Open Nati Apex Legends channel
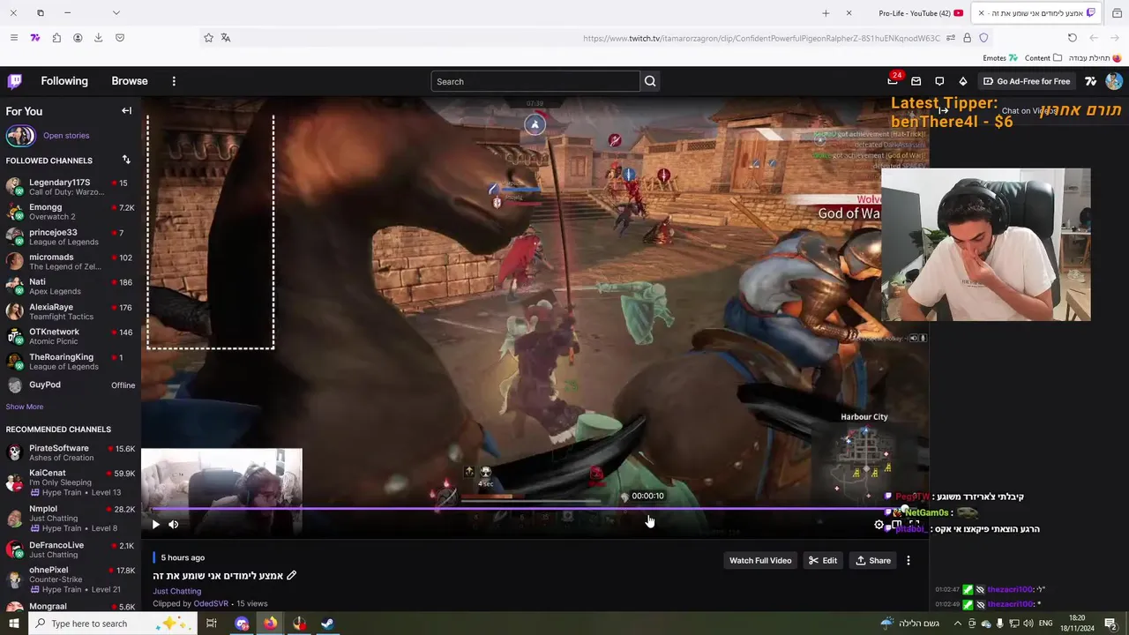 (x=71, y=287)
